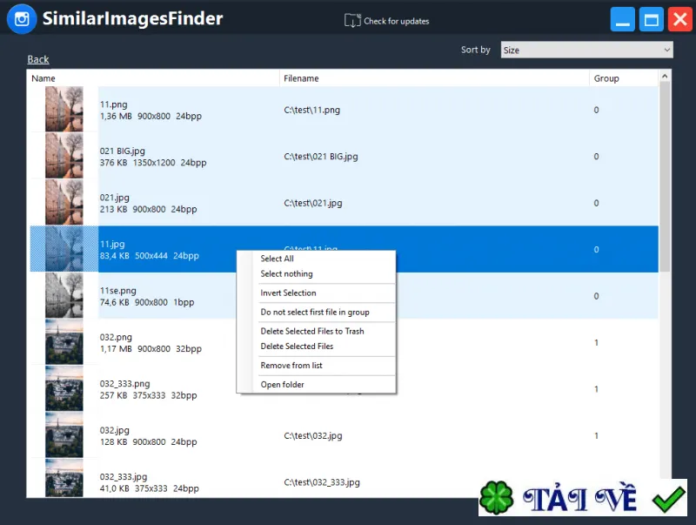Image resolution: width=696 pixels, height=525 pixels.
Task: Click the TẢI VỀ download button
Action: coord(582,497)
